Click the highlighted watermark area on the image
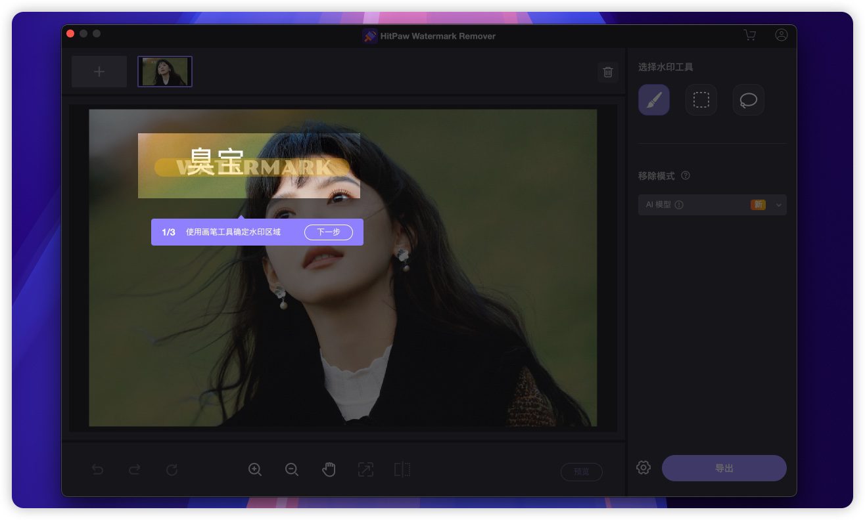The height and width of the screenshot is (520, 865). 249,165
